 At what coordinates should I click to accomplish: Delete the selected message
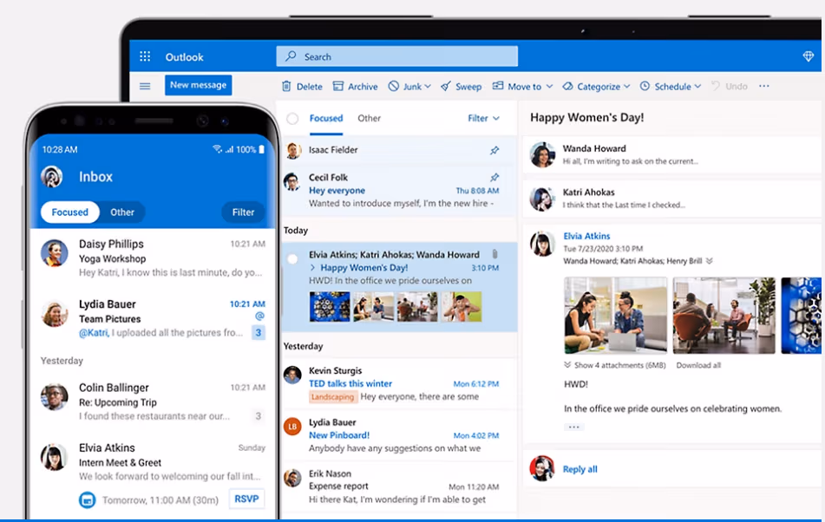point(300,86)
